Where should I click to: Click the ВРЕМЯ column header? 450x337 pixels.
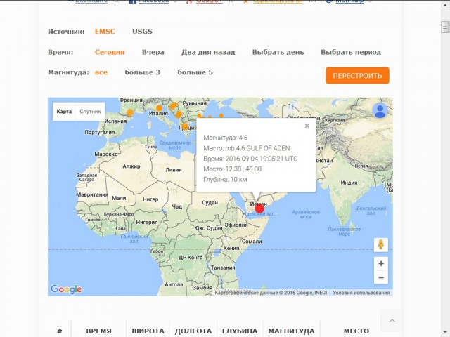pos(98,331)
